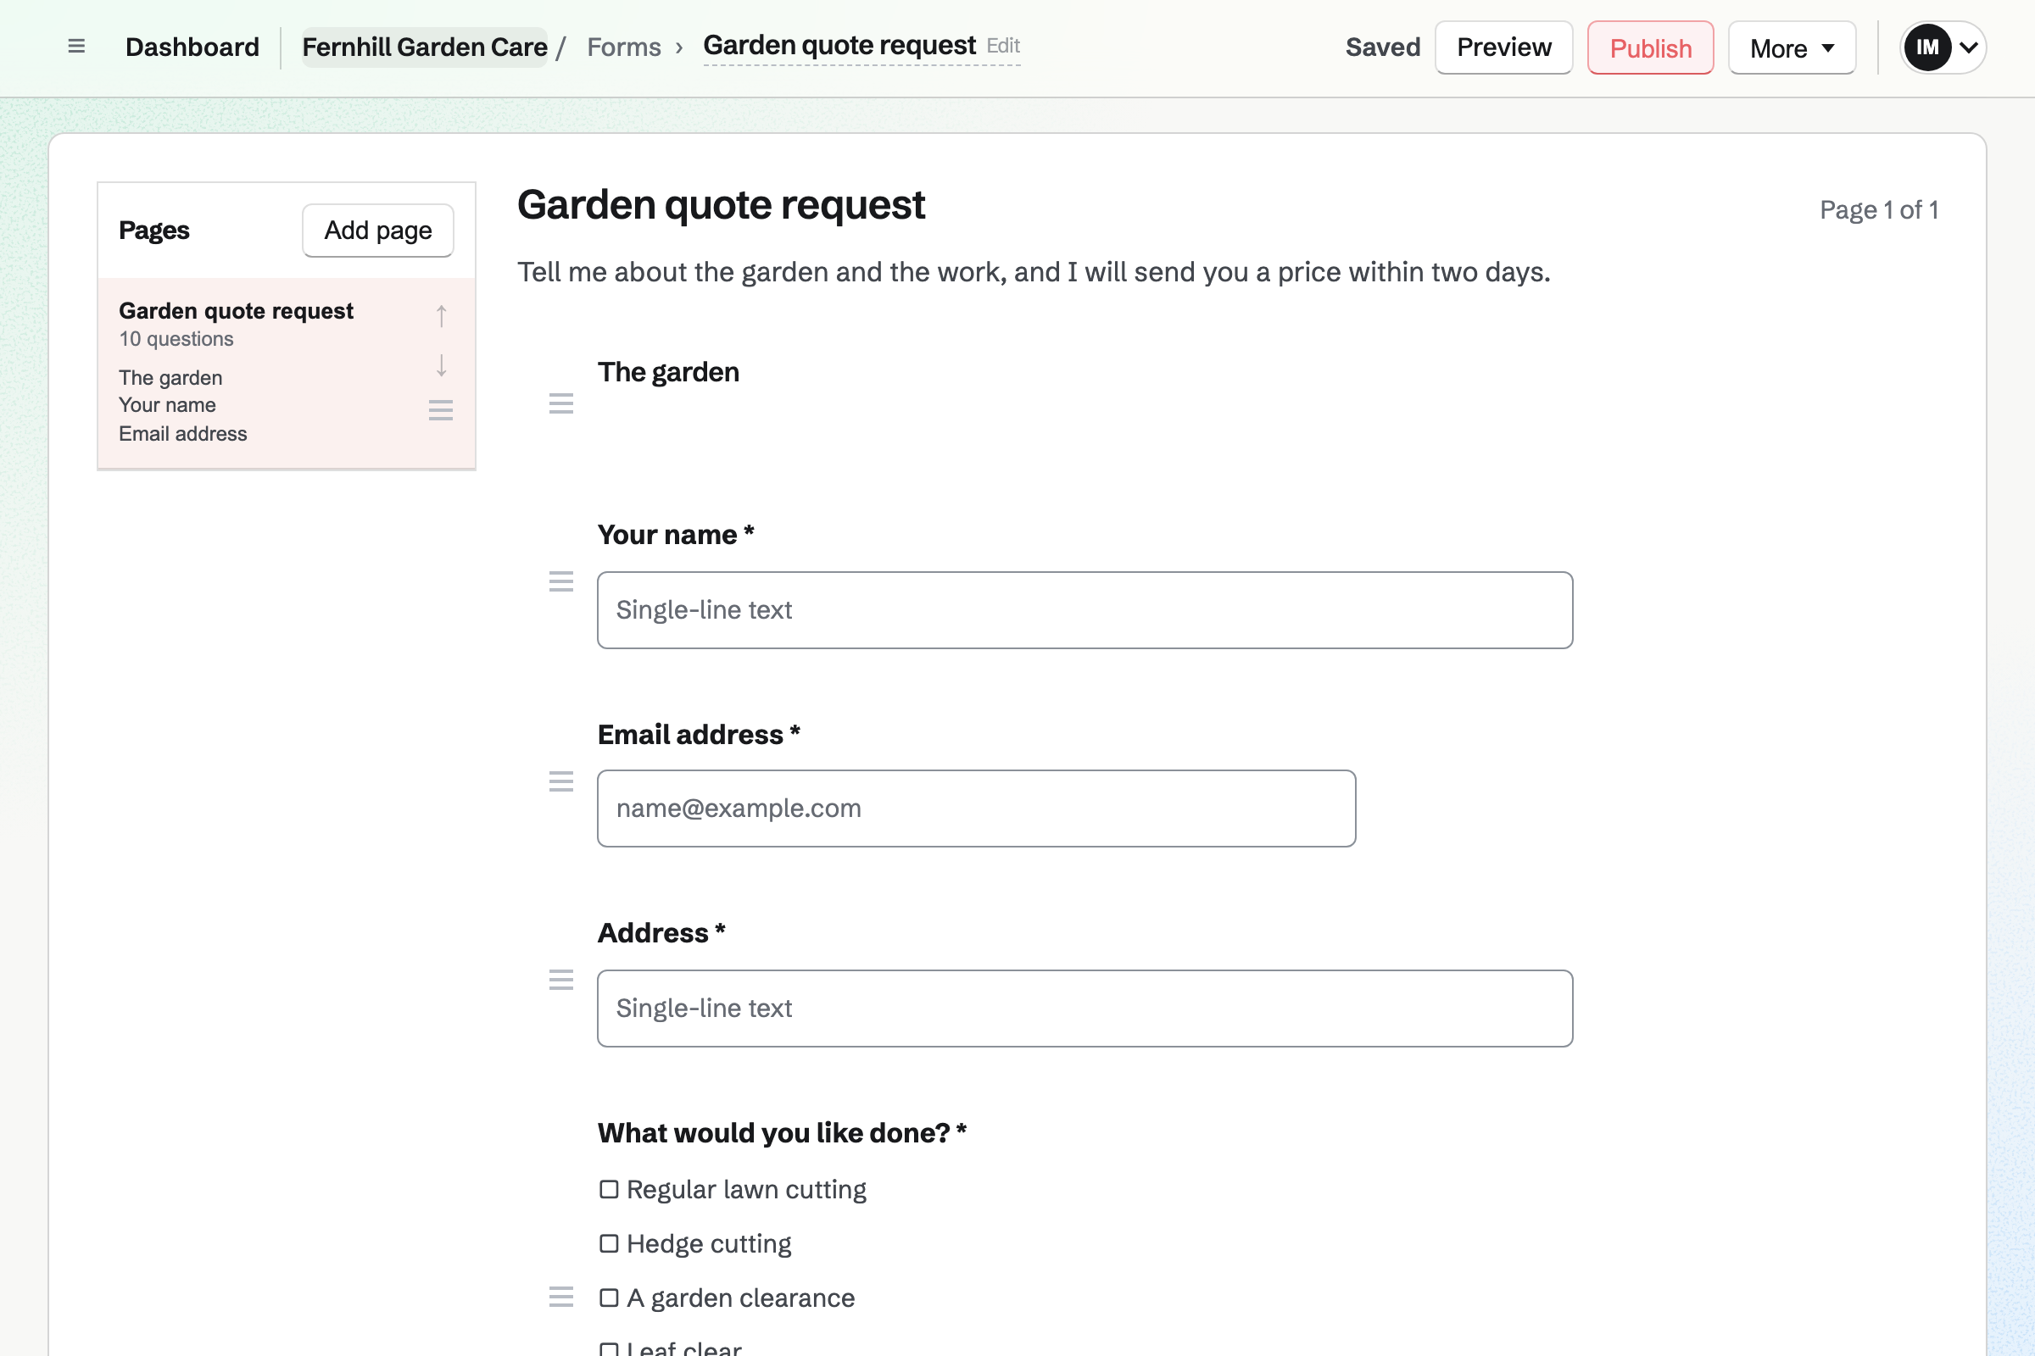This screenshot has width=2035, height=1356.
Task: Click Add page button
Action: pyautogui.click(x=378, y=230)
